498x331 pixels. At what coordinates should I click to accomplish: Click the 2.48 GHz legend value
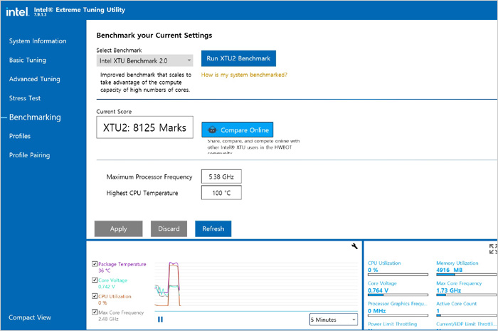click(108, 319)
